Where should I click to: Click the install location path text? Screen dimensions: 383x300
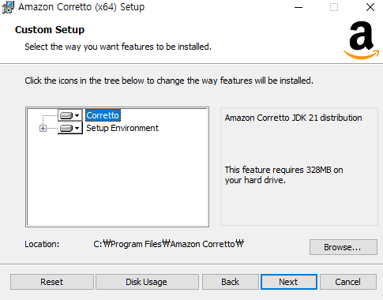168,244
